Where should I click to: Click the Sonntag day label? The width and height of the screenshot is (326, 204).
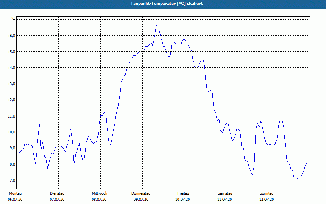coord(267,193)
